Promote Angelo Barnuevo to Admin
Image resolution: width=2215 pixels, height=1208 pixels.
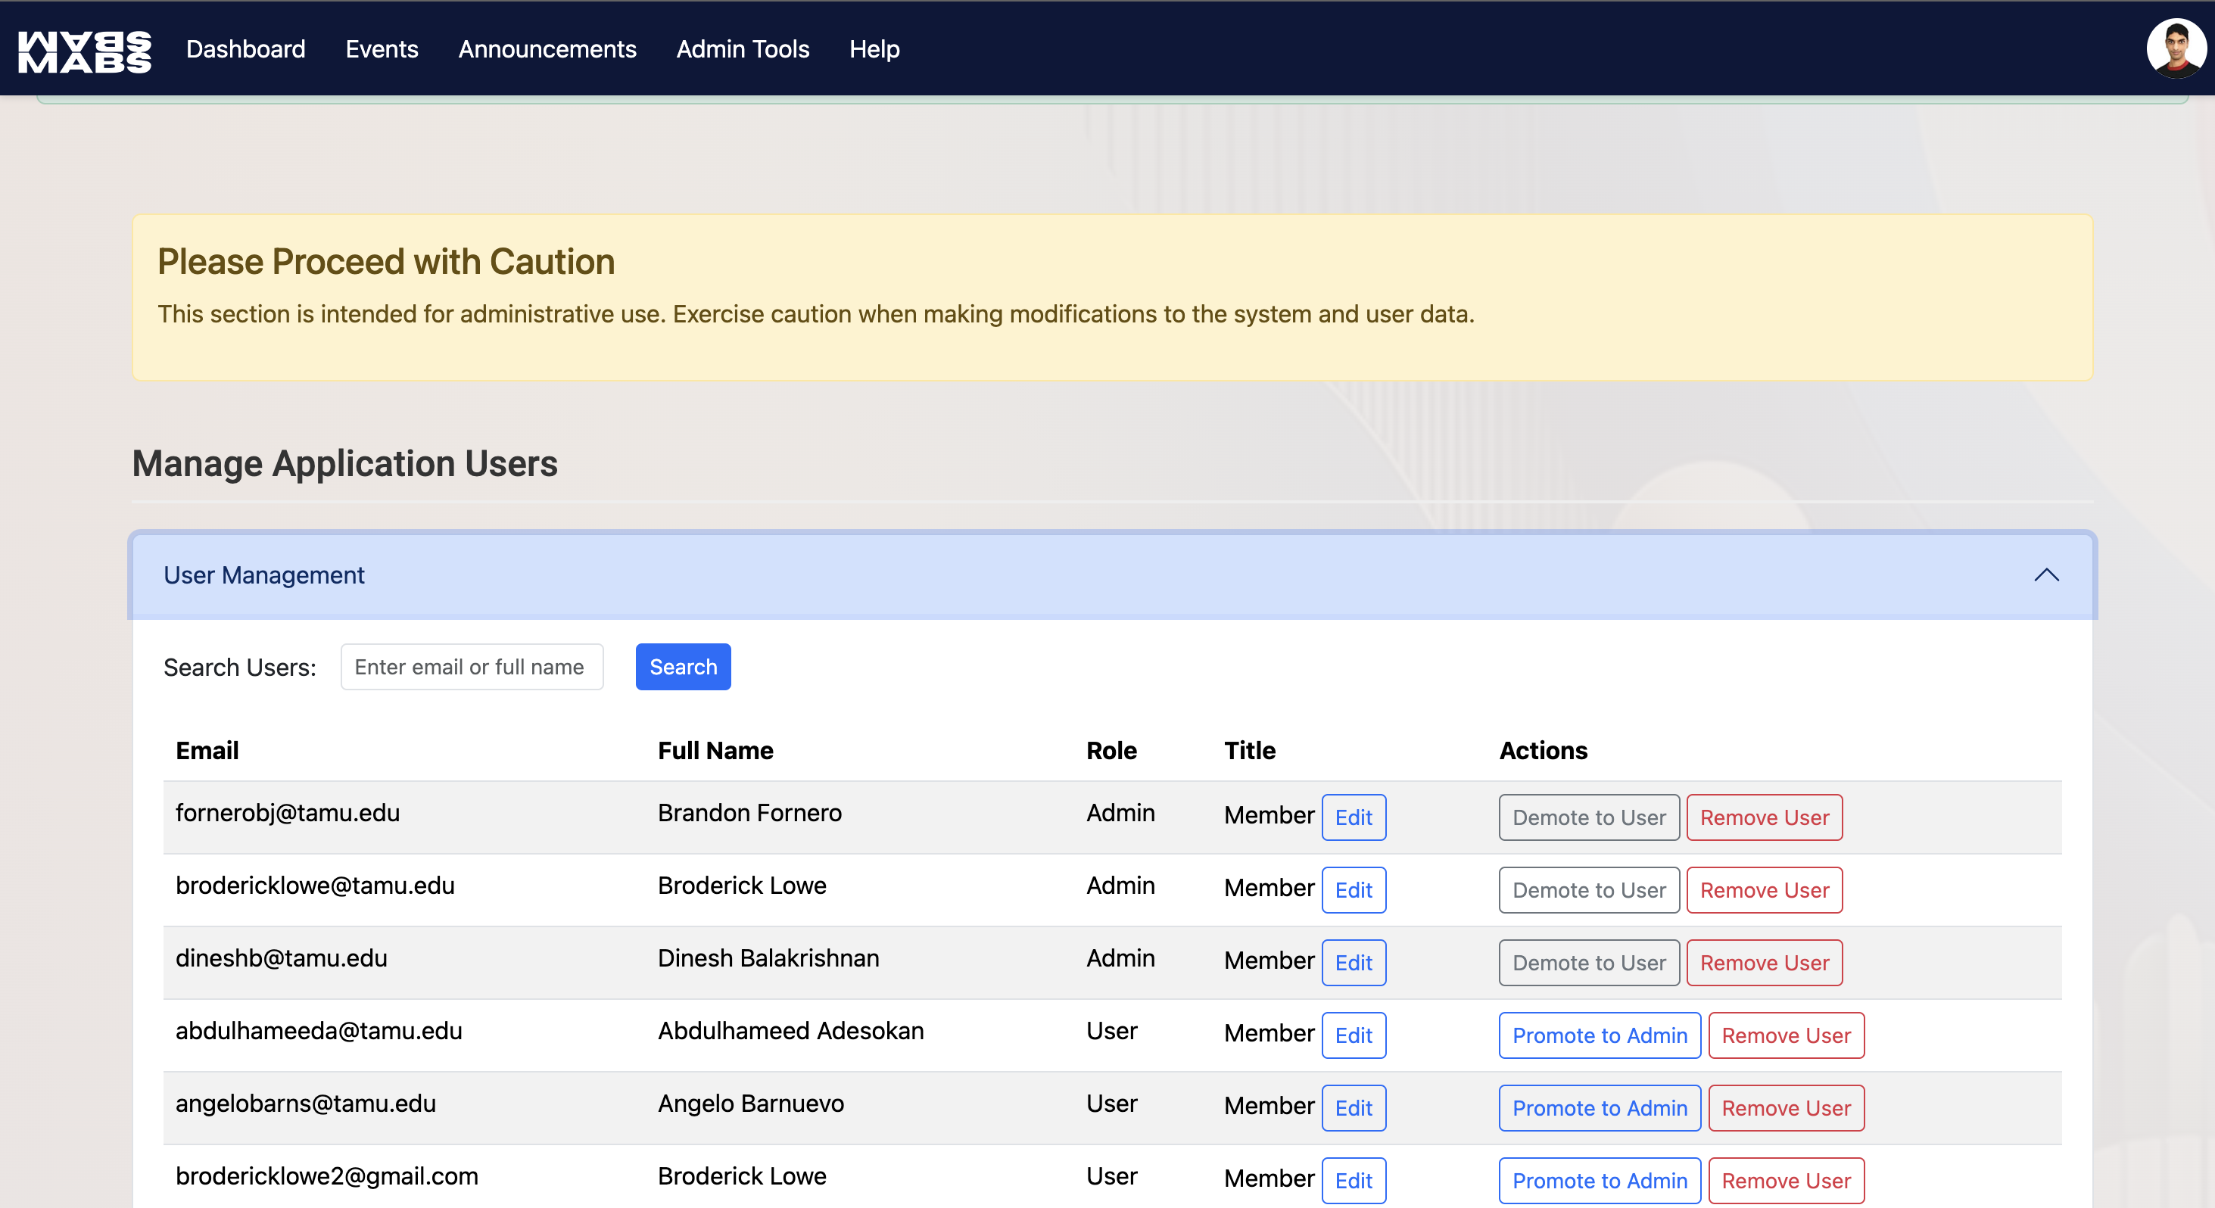point(1599,1108)
